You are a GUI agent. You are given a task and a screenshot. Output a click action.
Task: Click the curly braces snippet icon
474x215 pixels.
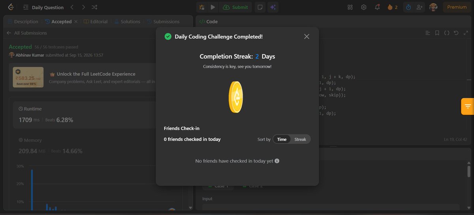pos(447,33)
